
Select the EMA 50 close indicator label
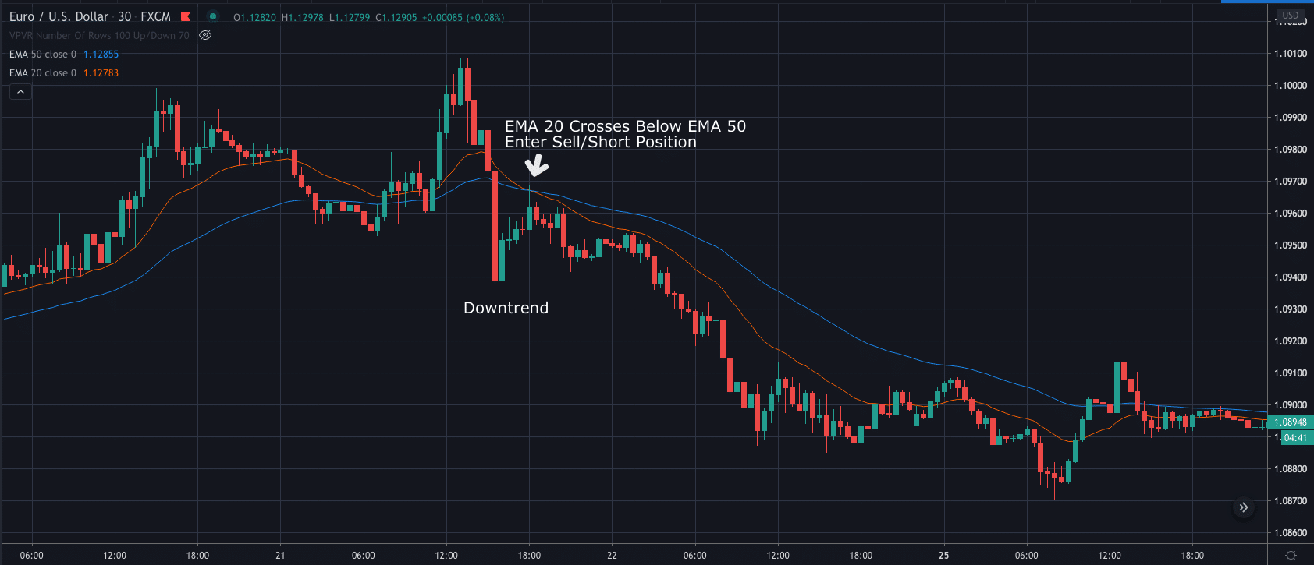43,54
